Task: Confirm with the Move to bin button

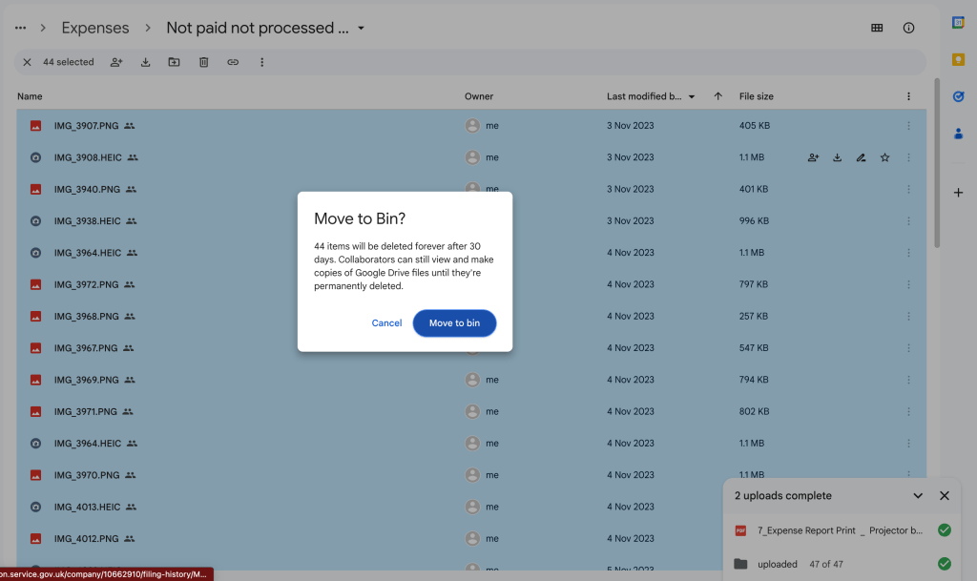Action: coord(454,323)
